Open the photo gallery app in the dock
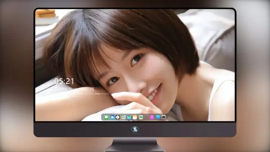The height and width of the screenshot is (152, 270). [141, 117]
